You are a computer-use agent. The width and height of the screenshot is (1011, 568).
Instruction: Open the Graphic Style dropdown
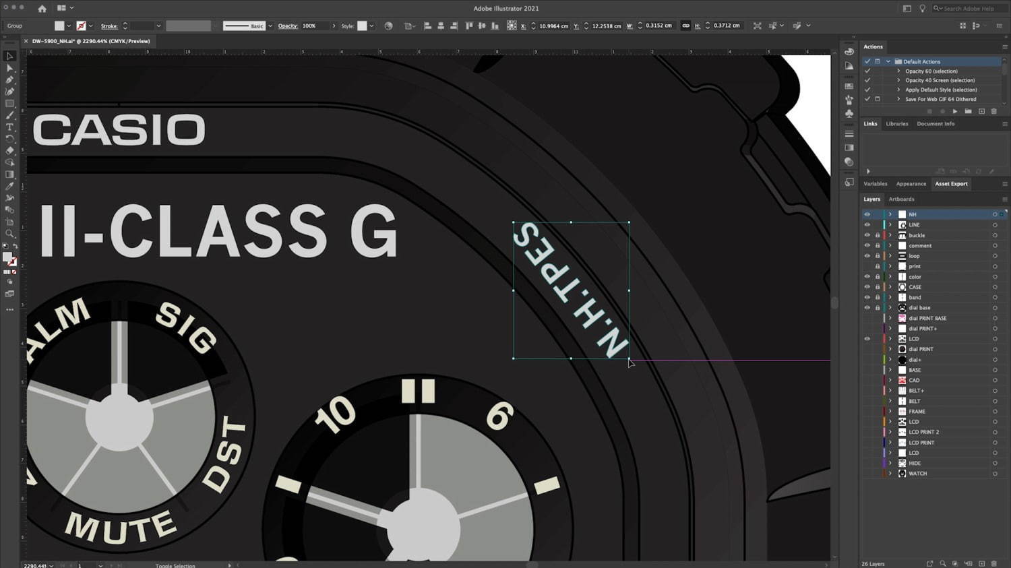(371, 26)
